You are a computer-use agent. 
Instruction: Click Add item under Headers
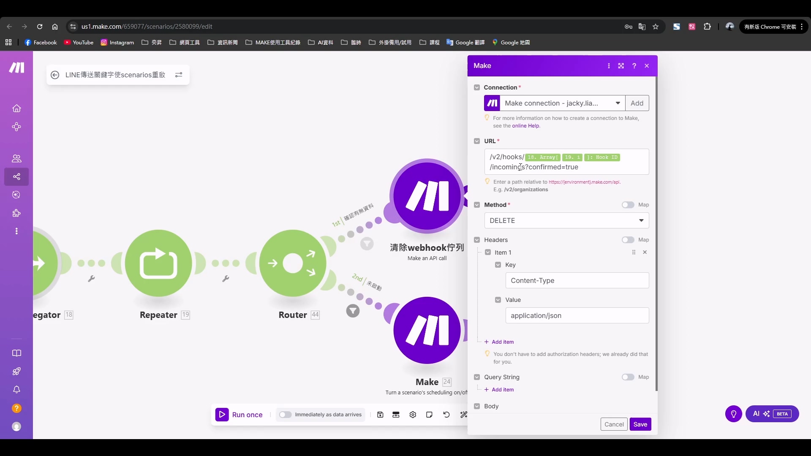[499, 342]
